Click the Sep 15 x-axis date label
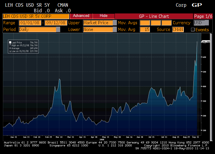Screen dimensions: 215x154 195,137
